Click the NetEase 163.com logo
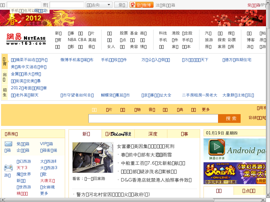The height and width of the screenshot is (202, 270). click(26, 39)
